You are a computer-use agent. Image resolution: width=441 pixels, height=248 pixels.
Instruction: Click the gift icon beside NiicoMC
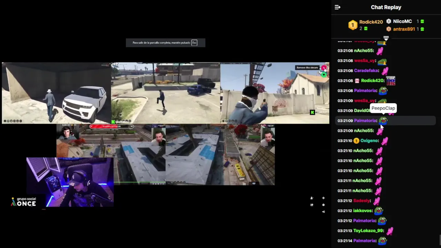click(x=422, y=21)
